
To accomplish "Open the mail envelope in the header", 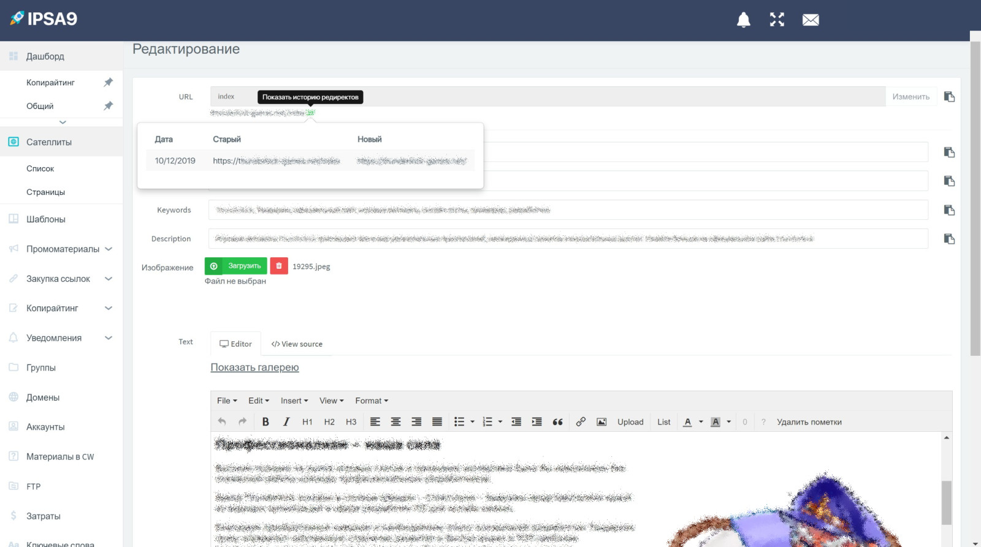I will pyautogui.click(x=811, y=20).
